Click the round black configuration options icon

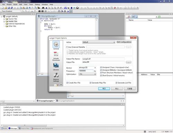pyautogui.click(x=78, y=8)
